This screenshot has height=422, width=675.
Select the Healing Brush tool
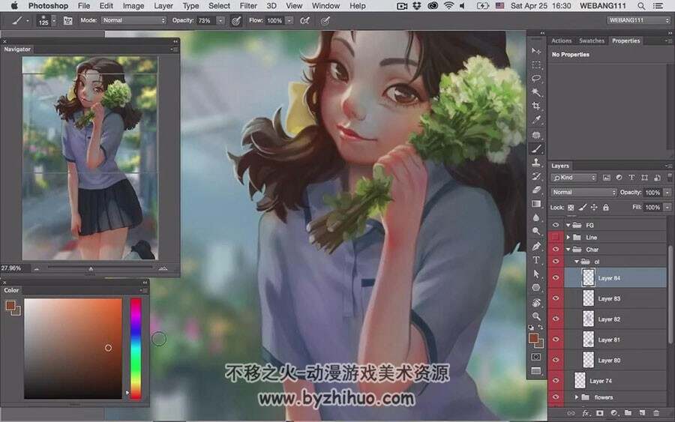coord(536,135)
